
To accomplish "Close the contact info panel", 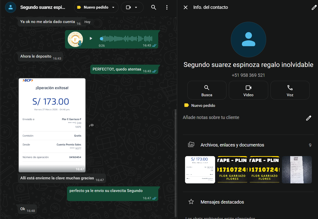I will 186,7.
